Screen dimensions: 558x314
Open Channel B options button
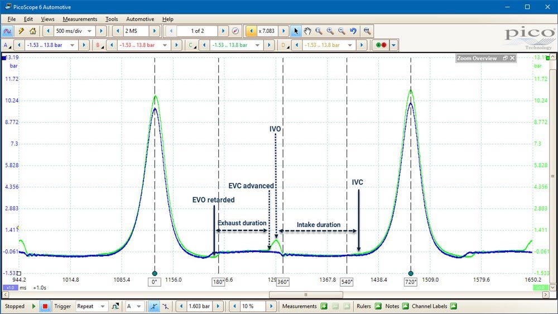(x=99, y=45)
